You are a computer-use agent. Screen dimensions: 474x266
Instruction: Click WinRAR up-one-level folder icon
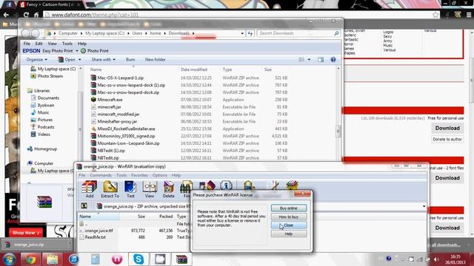point(84,206)
